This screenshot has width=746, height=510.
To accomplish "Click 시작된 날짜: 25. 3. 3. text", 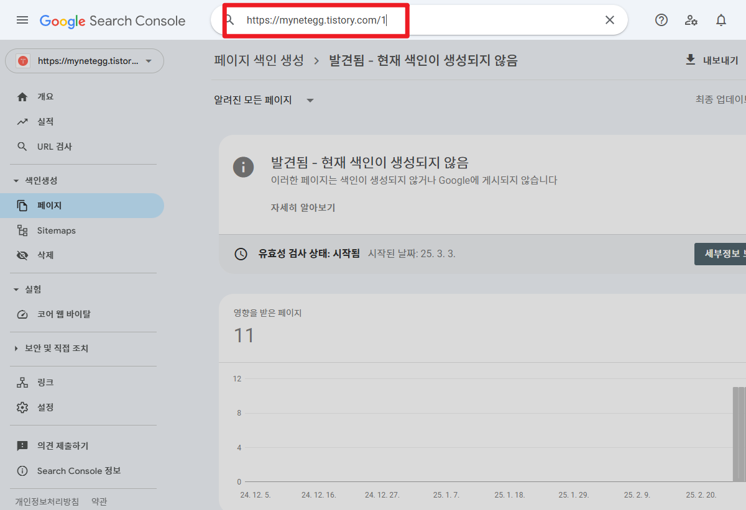I will (412, 254).
